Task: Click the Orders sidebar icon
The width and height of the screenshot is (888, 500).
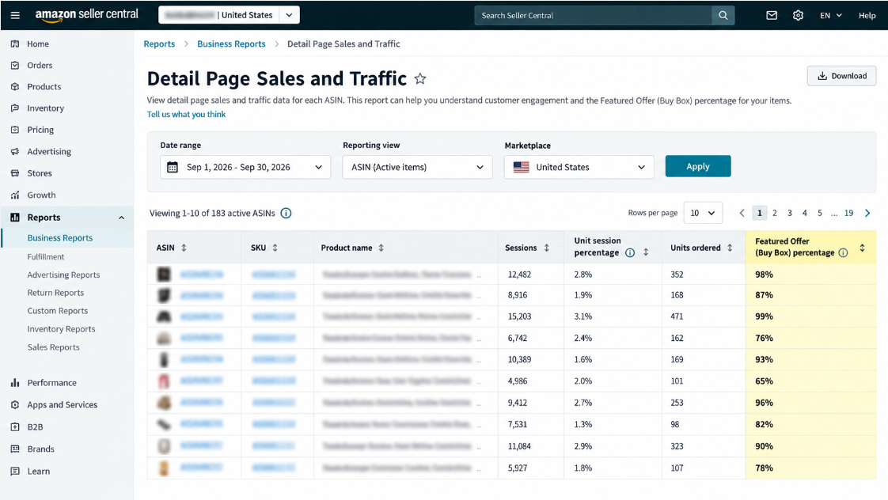Action: [x=15, y=65]
